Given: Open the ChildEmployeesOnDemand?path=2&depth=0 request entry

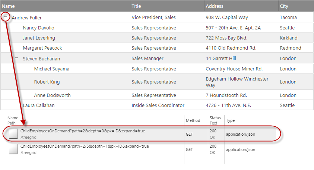Looking at the screenshot, I should click(83, 131).
